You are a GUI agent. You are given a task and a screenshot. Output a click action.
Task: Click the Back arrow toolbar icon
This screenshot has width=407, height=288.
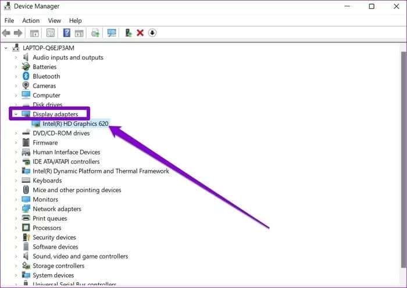click(6, 33)
